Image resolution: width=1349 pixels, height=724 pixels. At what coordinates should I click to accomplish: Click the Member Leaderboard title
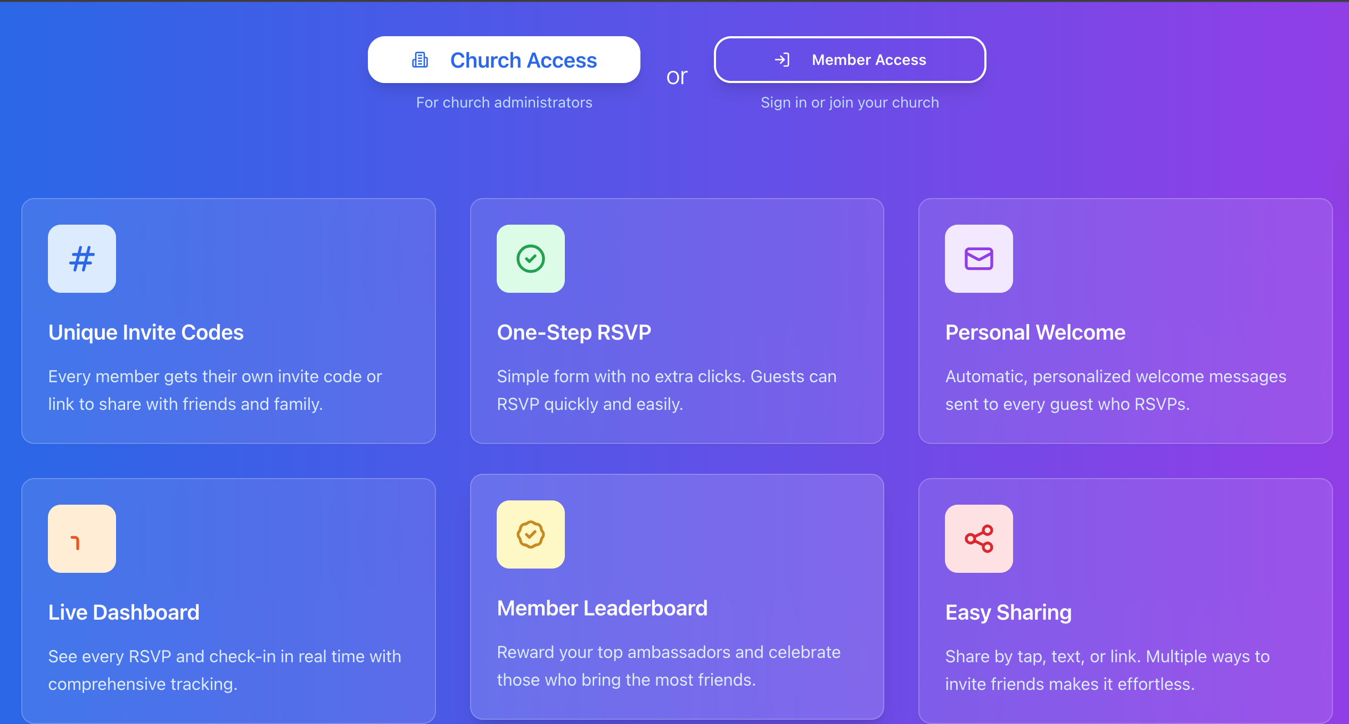click(602, 608)
